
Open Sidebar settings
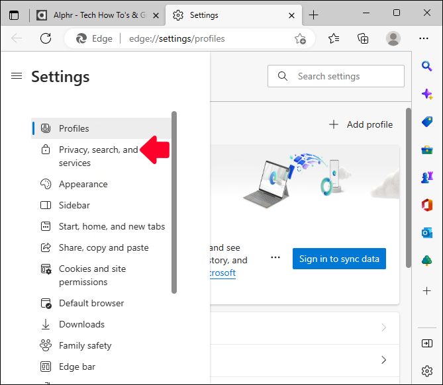(x=101, y=205)
